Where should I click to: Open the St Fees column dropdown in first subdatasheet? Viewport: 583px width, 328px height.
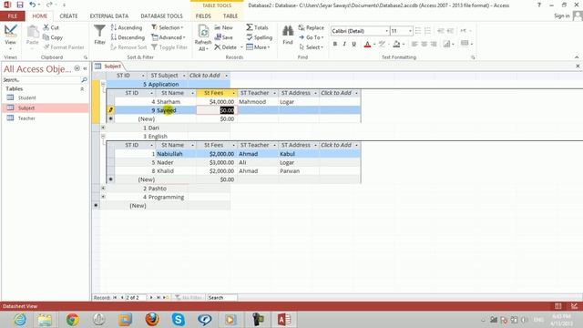[233, 93]
